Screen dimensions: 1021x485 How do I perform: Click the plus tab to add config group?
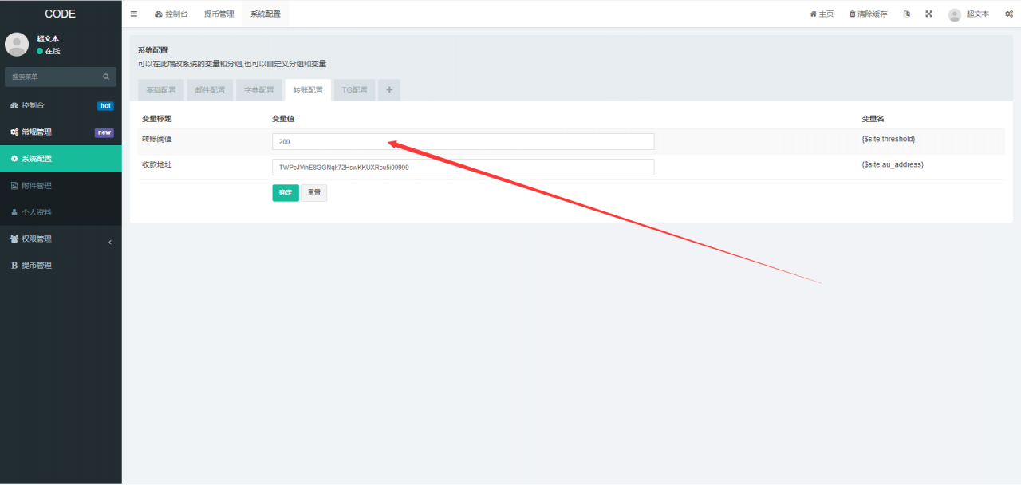[389, 90]
